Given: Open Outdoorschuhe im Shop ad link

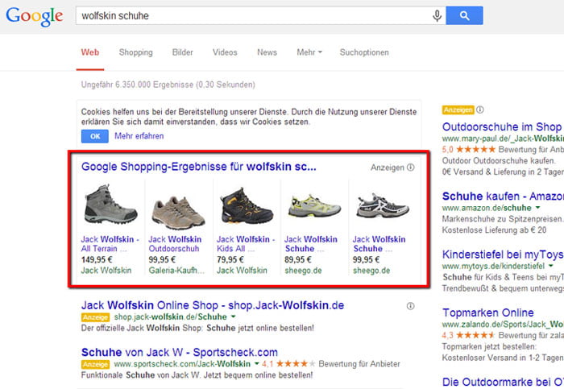Looking at the screenshot, I should (500, 126).
